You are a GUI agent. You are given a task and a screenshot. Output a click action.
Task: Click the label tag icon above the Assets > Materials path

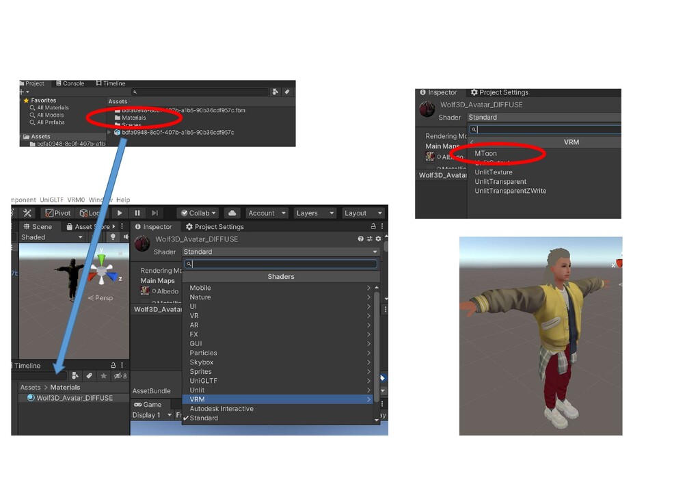[x=90, y=376]
